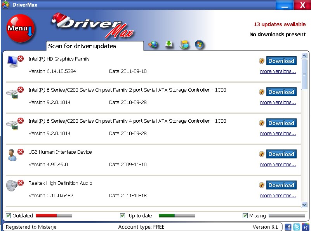Click the gray Missing progress bar
The width and height of the screenshot is (311, 231).
(x=287, y=215)
